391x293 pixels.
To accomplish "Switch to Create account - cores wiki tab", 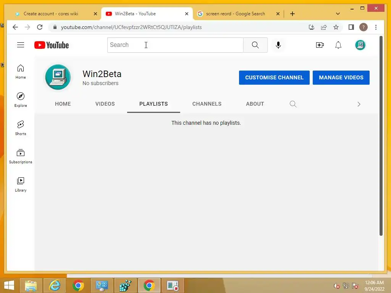I will point(51,14).
